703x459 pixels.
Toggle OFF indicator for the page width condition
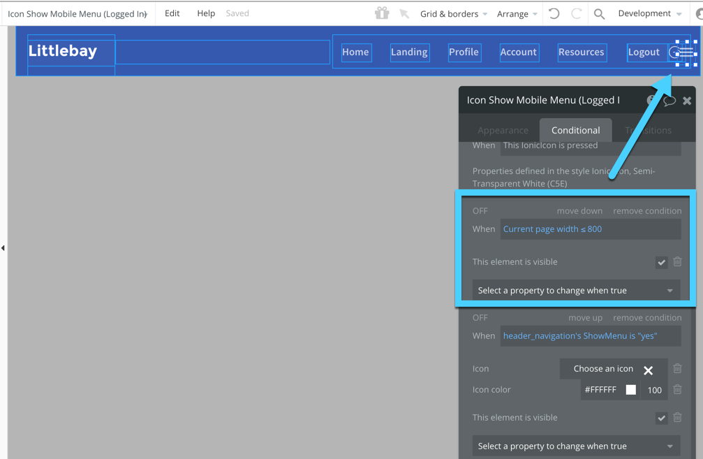(480, 211)
